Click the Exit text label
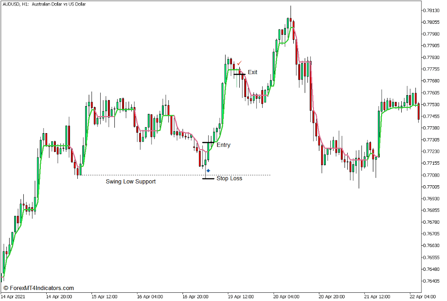 [x=253, y=72]
